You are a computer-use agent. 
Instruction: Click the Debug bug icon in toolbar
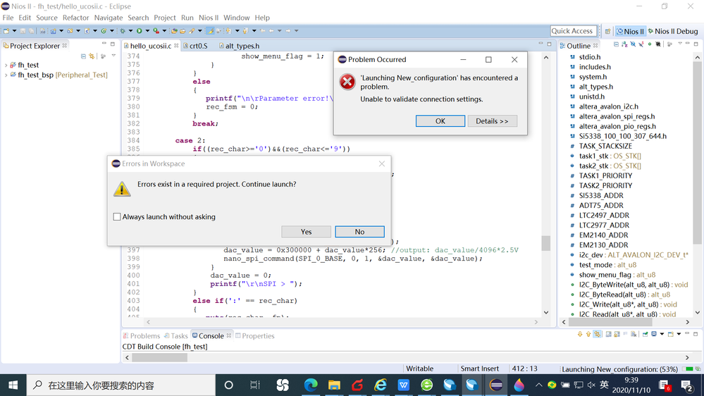[x=122, y=31]
